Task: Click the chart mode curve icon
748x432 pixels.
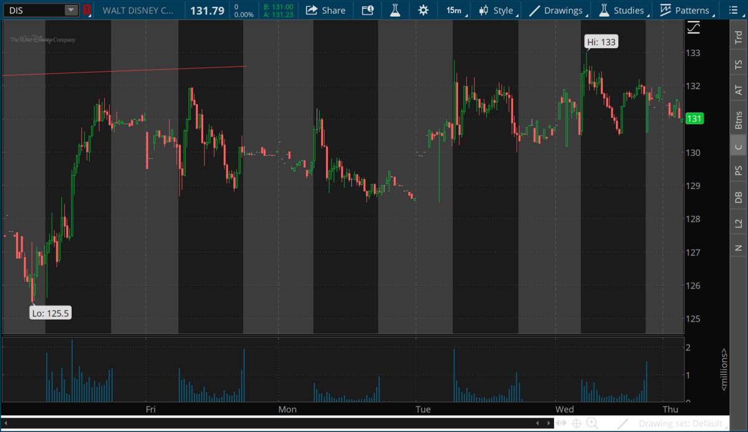Action: pos(693,27)
